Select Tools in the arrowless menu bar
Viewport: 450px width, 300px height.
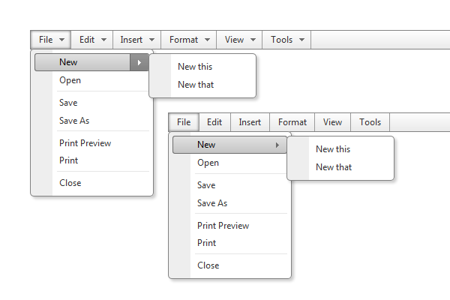(370, 122)
